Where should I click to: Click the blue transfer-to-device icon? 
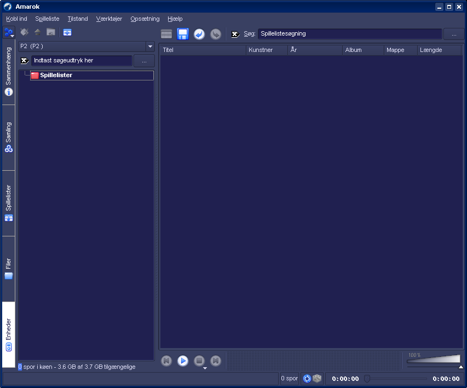click(x=67, y=32)
